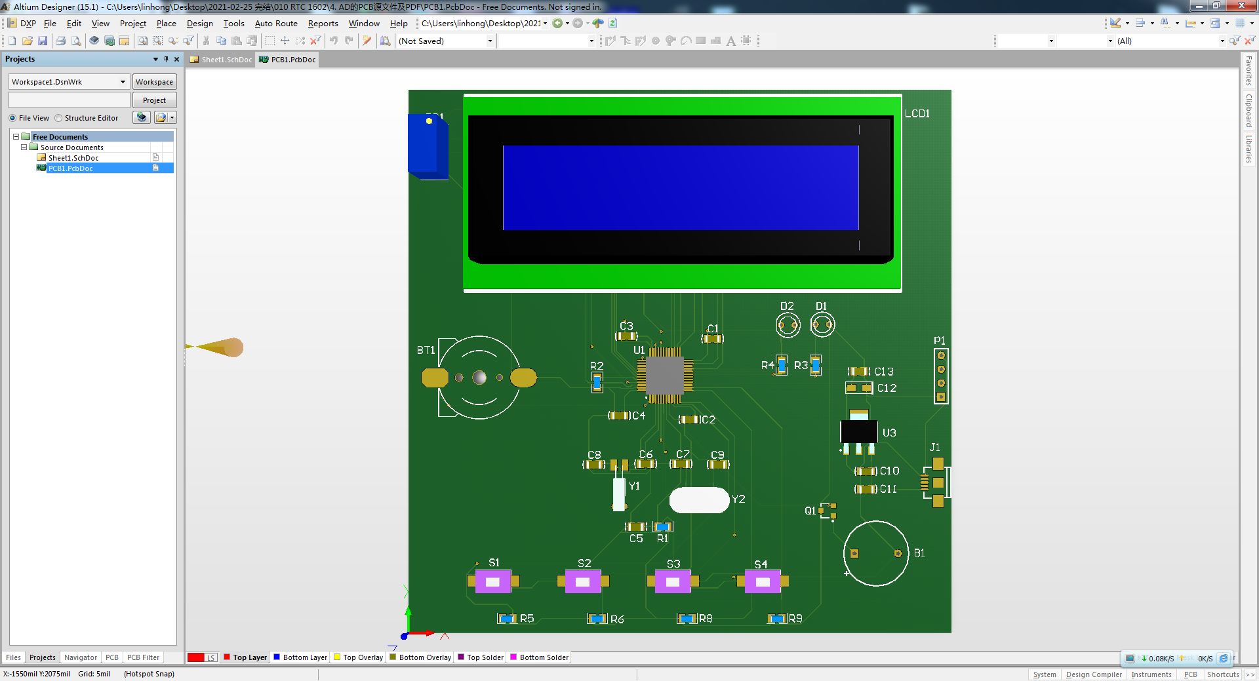Pin the Projects panel open

coord(166,59)
